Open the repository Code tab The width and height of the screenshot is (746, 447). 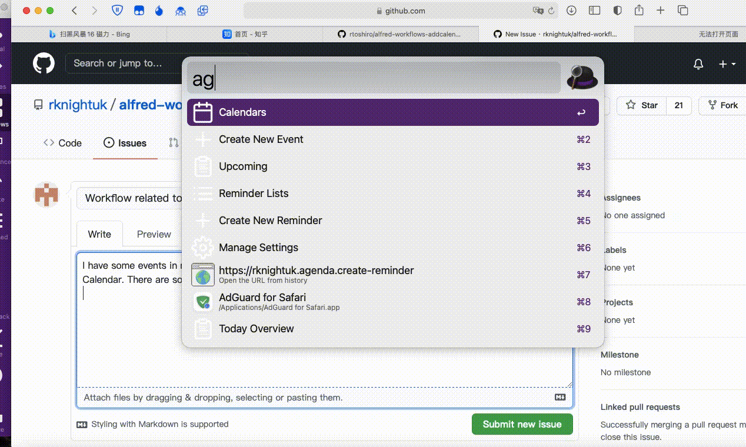[x=63, y=143]
